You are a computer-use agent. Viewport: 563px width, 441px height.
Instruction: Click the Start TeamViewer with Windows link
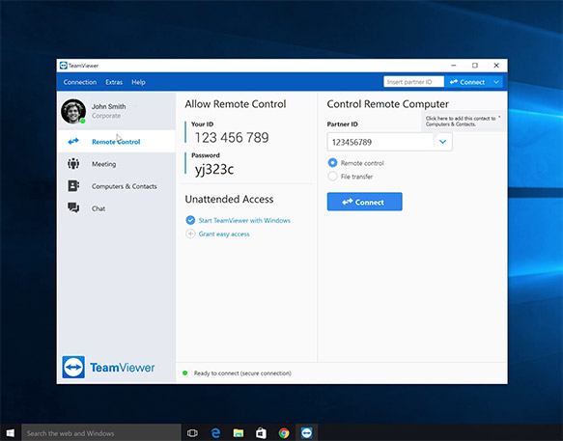coord(244,220)
